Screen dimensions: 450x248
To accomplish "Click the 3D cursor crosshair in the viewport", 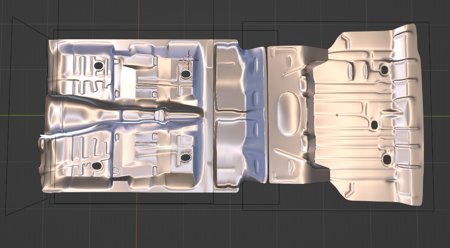I will tap(188, 60).
